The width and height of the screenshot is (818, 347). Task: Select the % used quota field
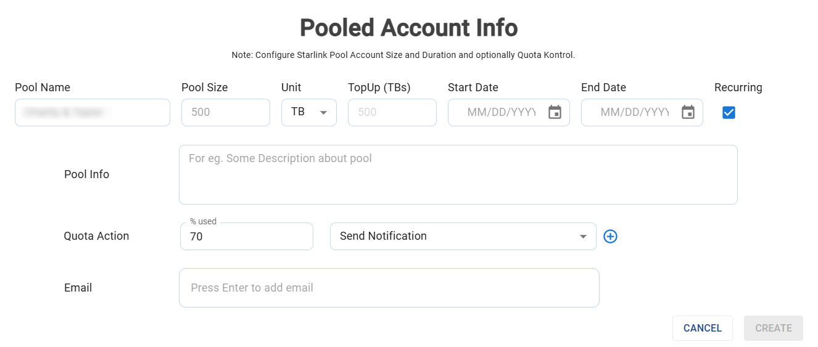[x=246, y=236]
